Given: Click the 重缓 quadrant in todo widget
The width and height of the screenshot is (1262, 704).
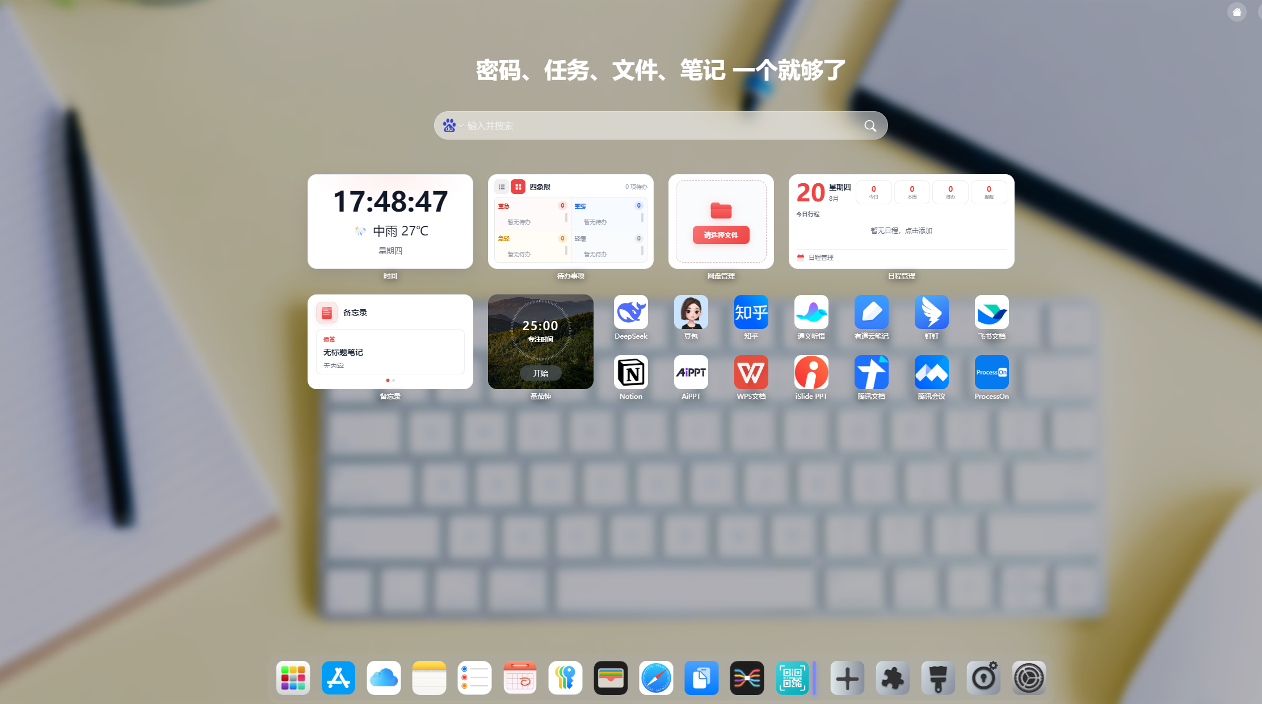Looking at the screenshot, I should [608, 214].
